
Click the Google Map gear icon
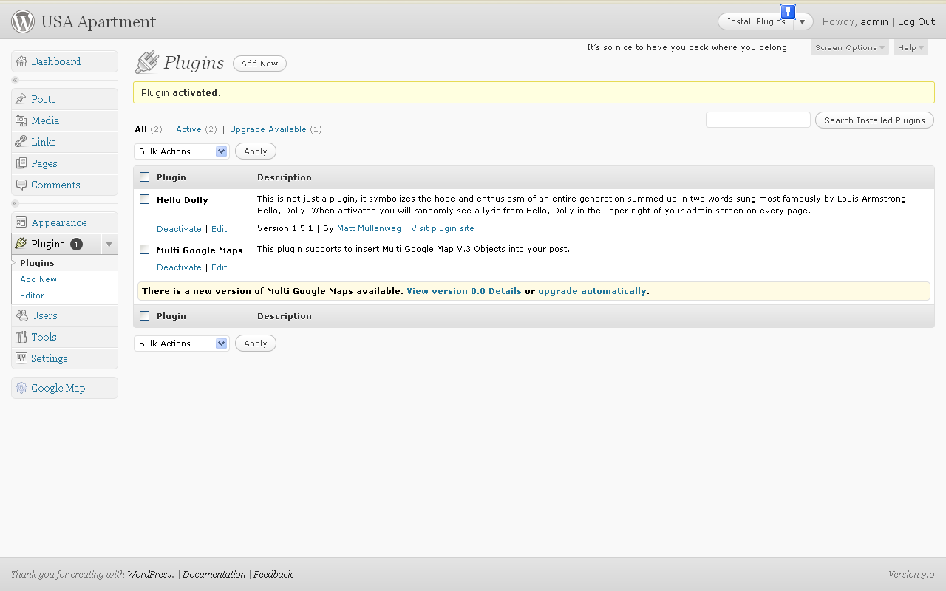21,388
